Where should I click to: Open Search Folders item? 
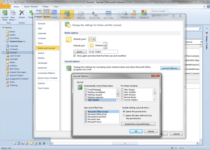17,75
